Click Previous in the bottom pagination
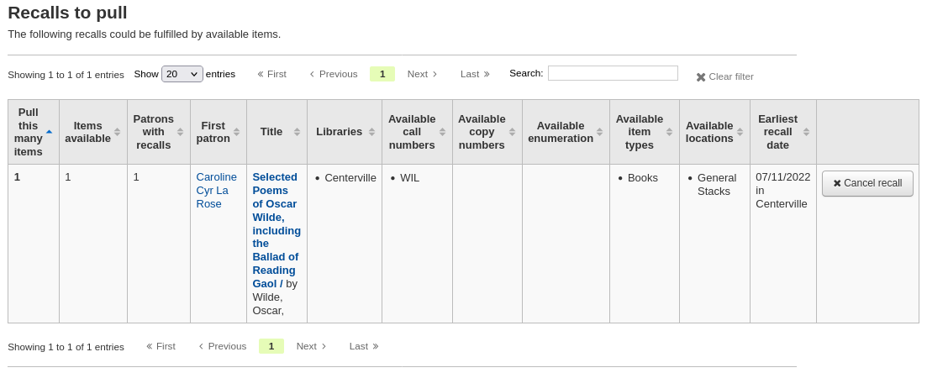 tap(223, 346)
